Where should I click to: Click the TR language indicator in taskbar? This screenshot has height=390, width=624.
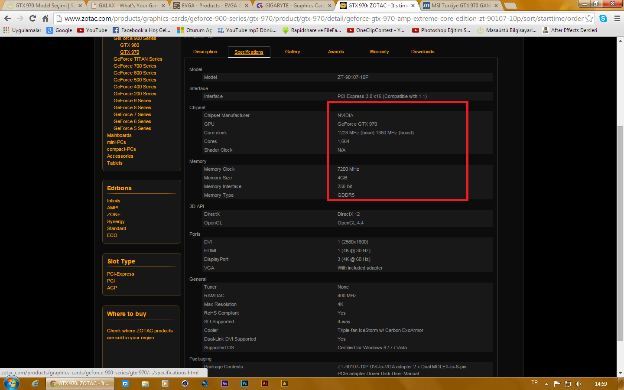(535, 383)
